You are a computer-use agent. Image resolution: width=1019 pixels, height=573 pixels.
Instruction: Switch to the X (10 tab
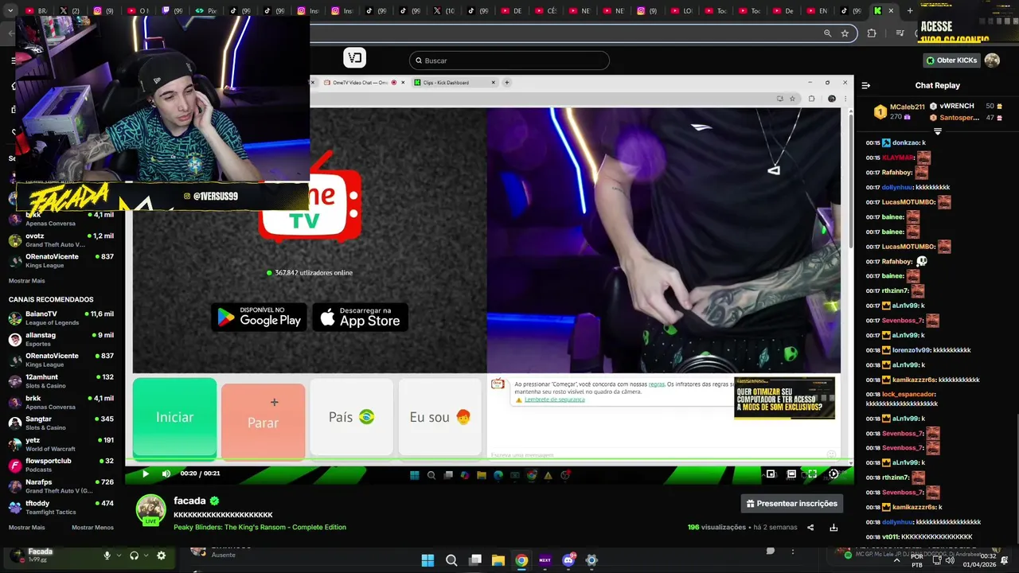(446, 11)
